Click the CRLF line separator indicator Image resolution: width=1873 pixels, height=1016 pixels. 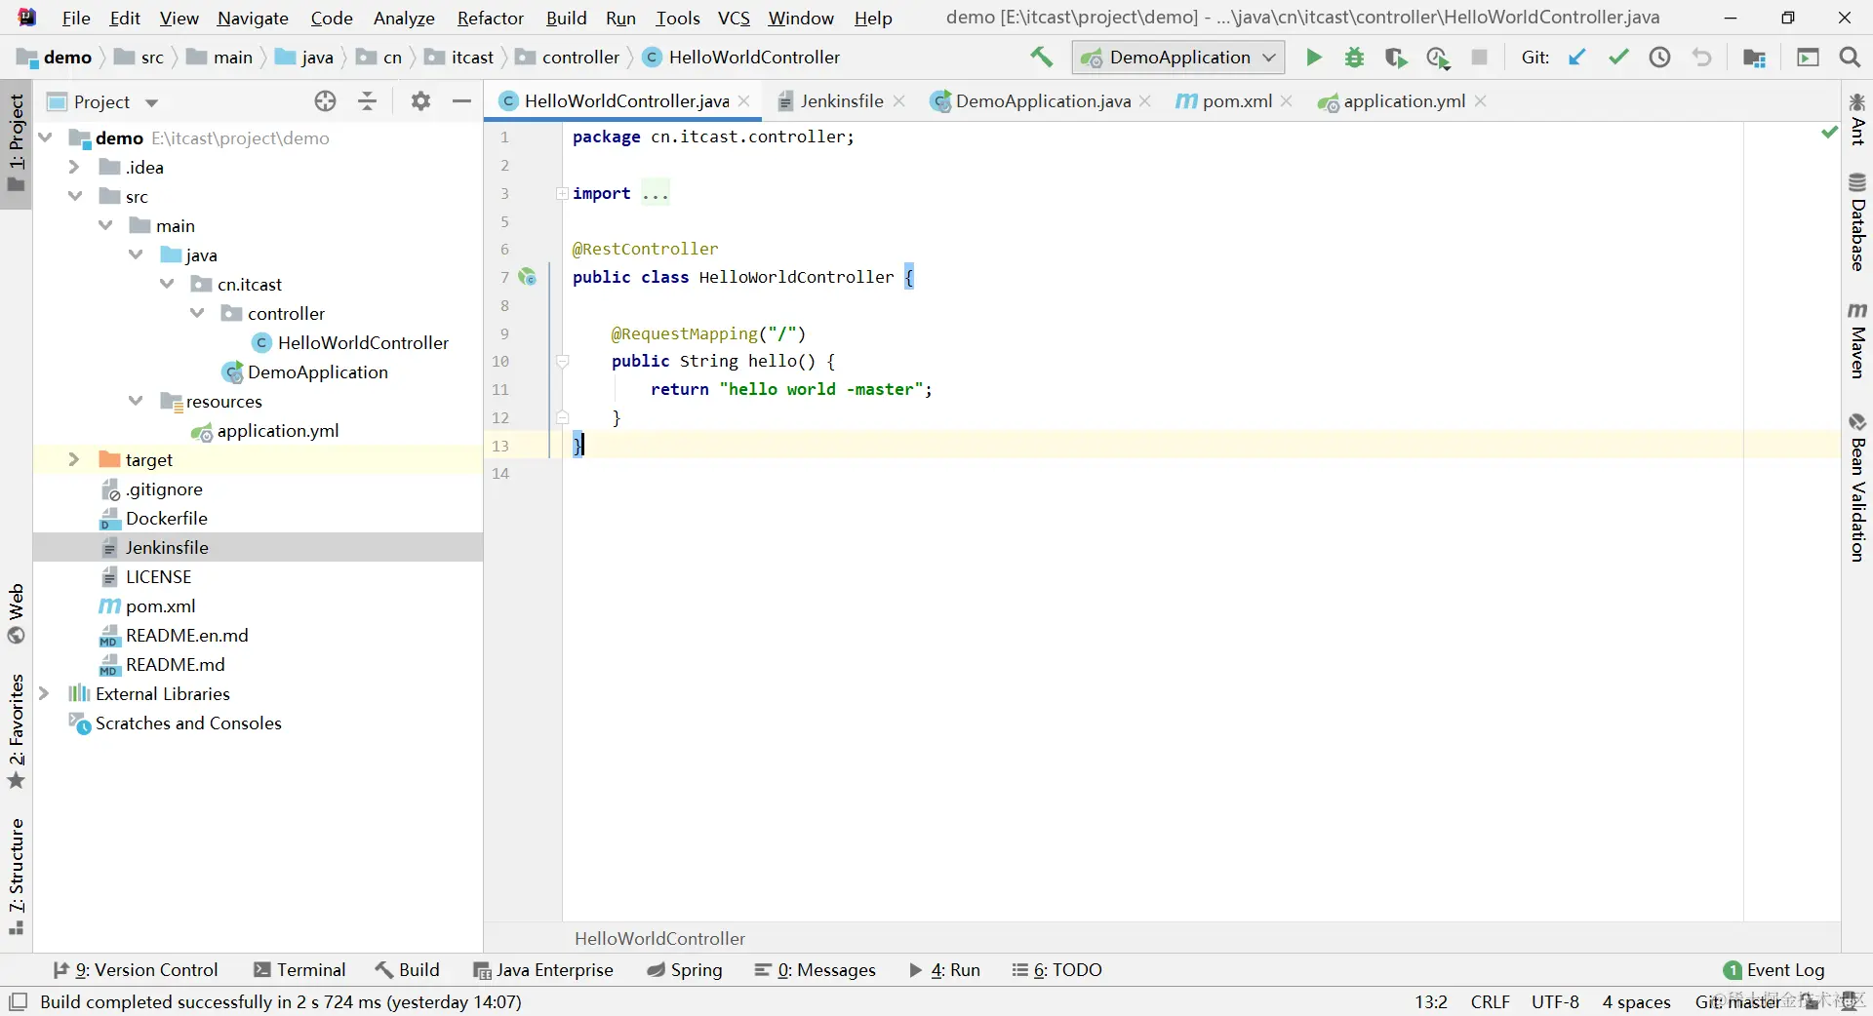[x=1490, y=1001]
